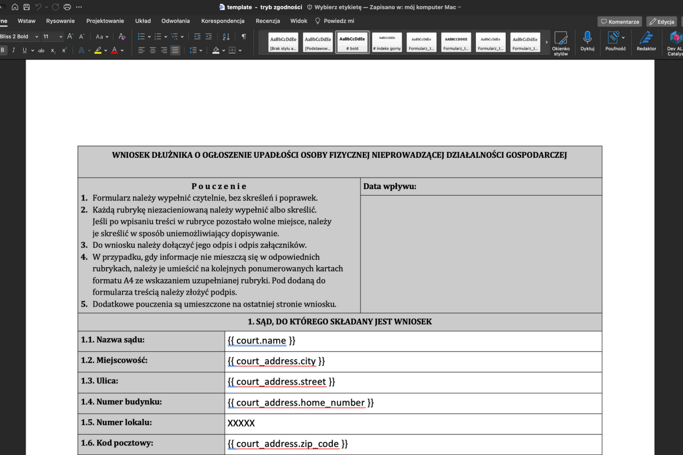Center-align the paragraph

[x=152, y=50]
